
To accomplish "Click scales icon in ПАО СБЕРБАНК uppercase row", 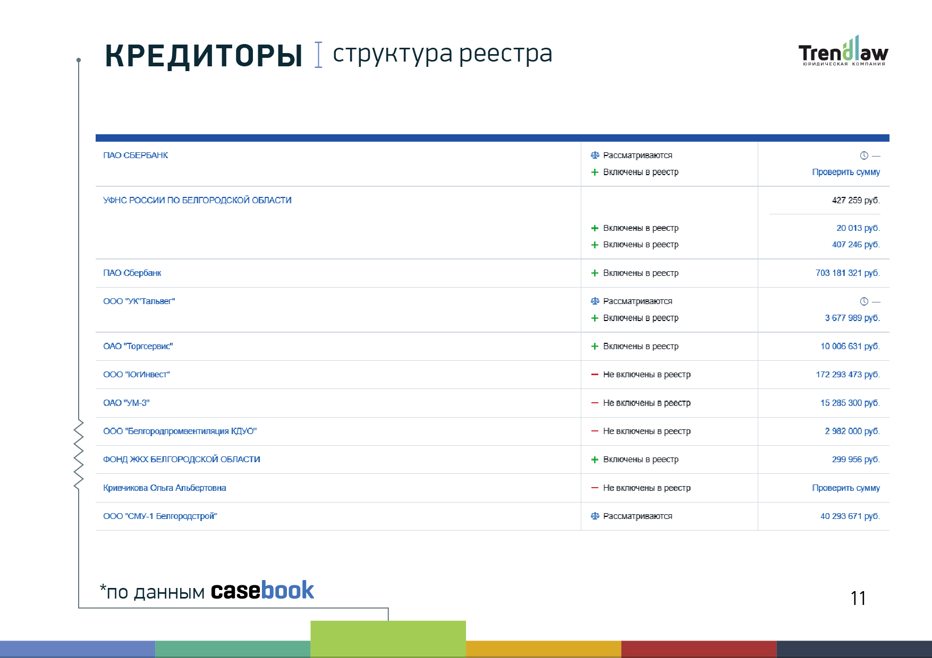I will point(595,155).
